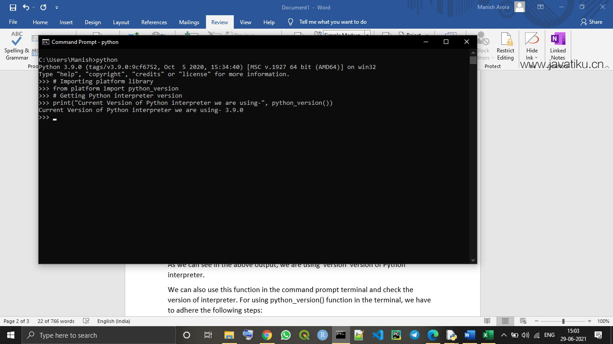Click the zoom out minus button
Screen dimensions: 613x344
[536, 321]
